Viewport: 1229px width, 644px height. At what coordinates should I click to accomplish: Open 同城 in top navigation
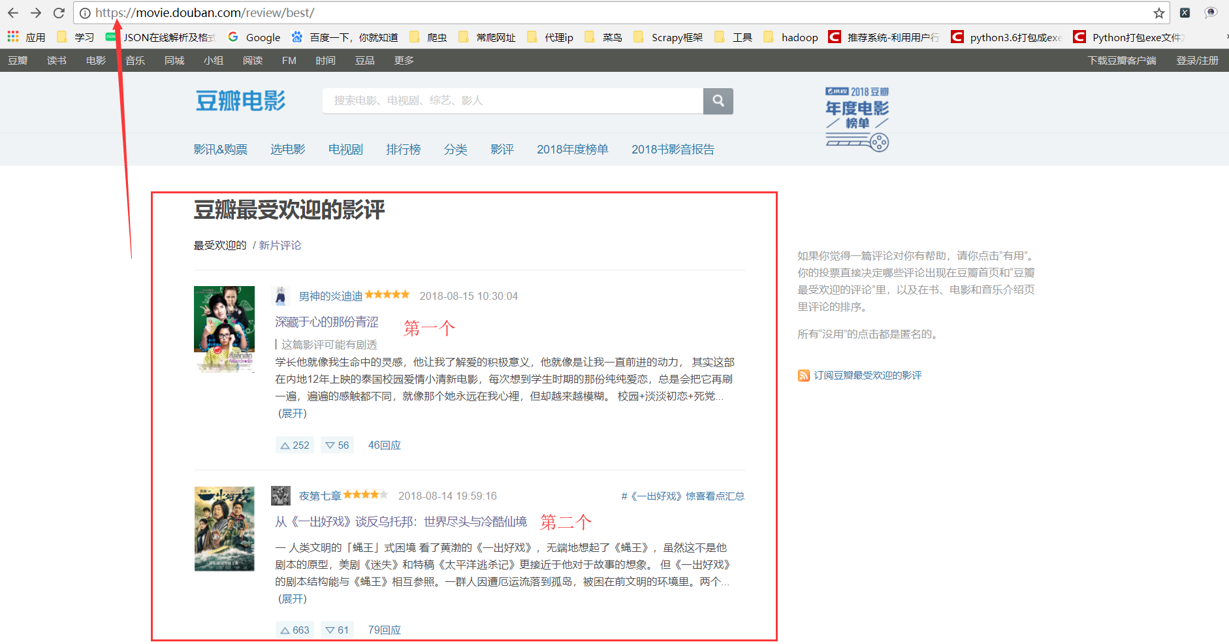tap(174, 60)
